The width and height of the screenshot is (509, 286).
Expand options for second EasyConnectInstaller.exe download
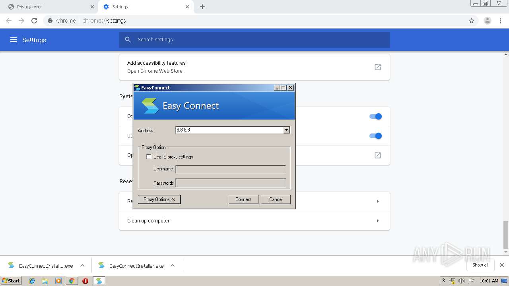(173, 265)
